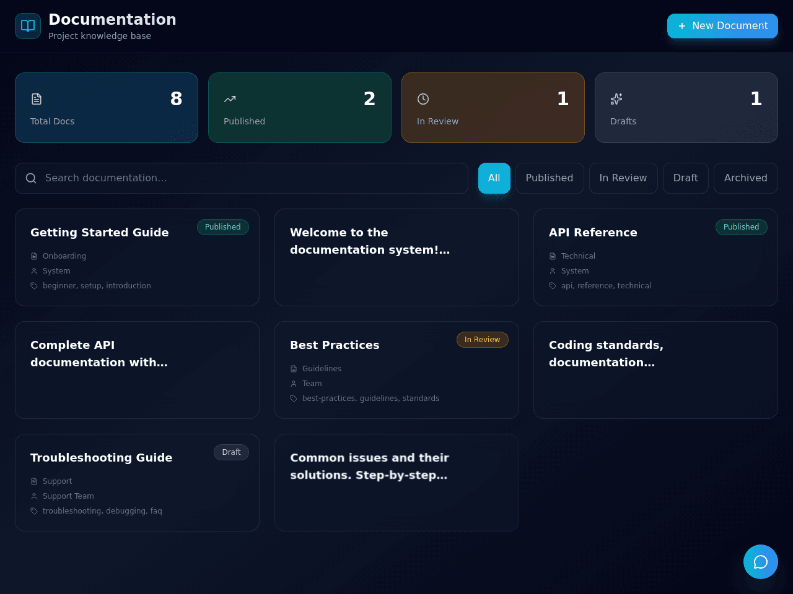Open the API Reference document
Screen dimensions: 793x594
coord(655,257)
